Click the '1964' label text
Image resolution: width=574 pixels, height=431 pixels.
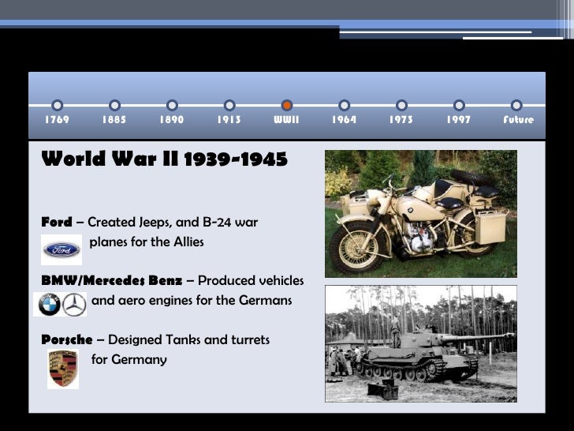tap(344, 119)
